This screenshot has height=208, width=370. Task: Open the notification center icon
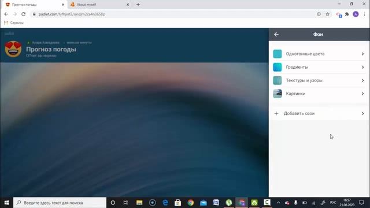tap(361, 203)
